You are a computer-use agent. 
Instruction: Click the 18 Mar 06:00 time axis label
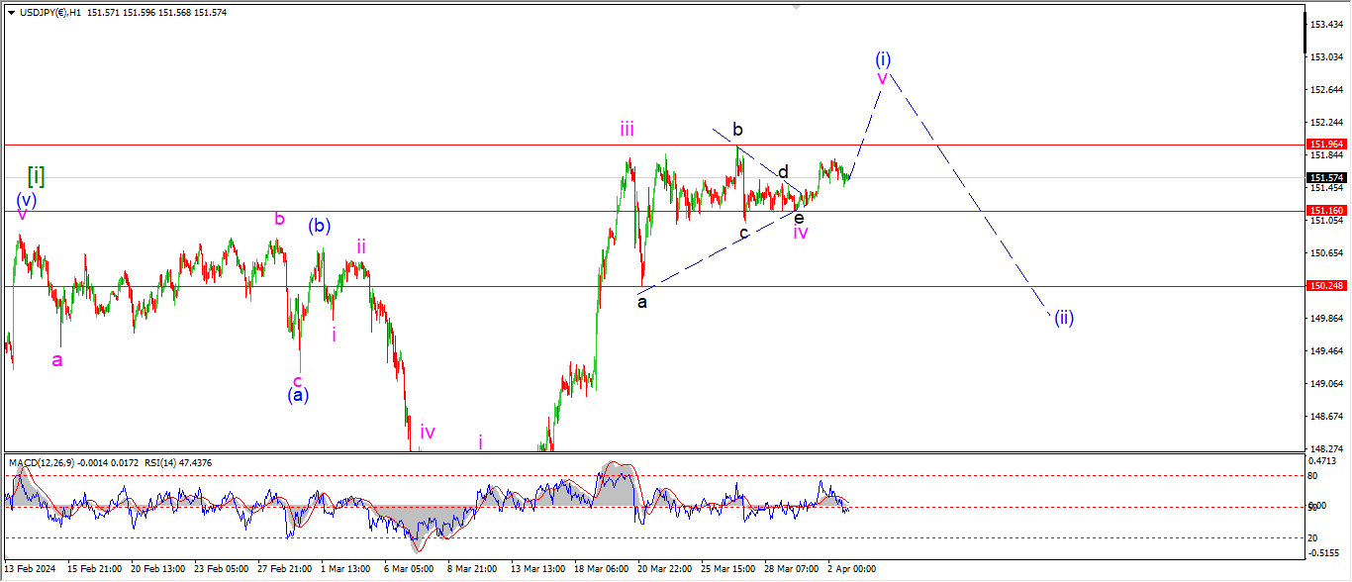[x=604, y=569]
